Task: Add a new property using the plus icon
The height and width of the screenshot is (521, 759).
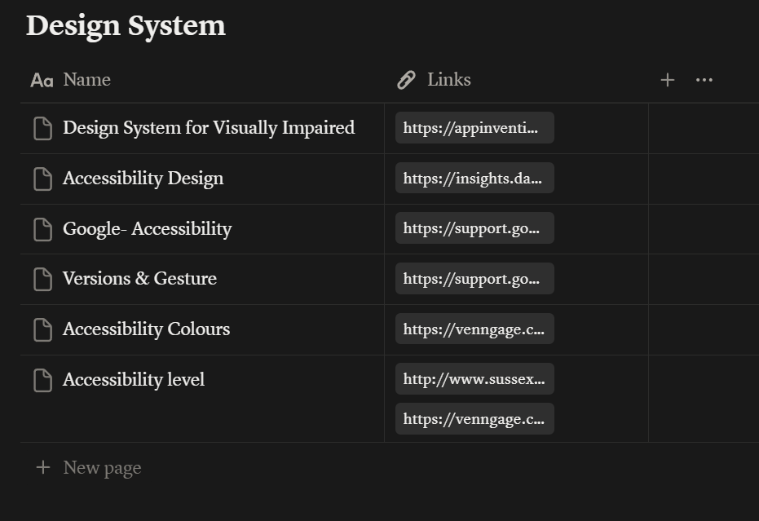Action: coord(667,79)
